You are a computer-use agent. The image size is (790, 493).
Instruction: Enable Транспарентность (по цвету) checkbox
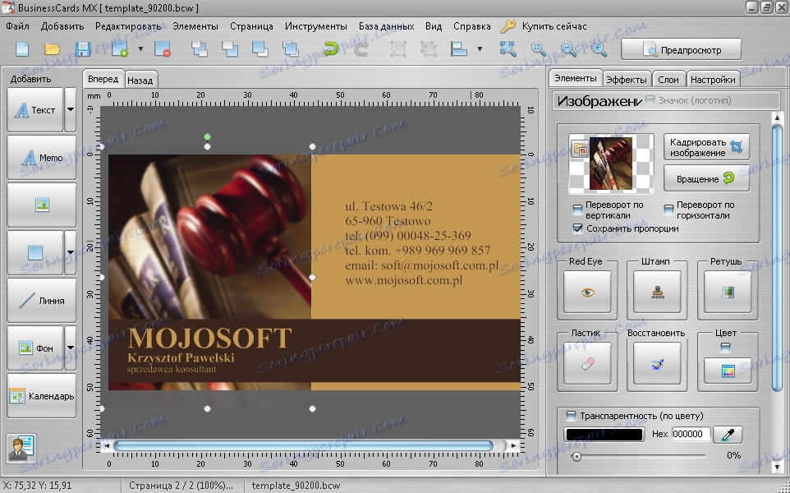pos(572,416)
